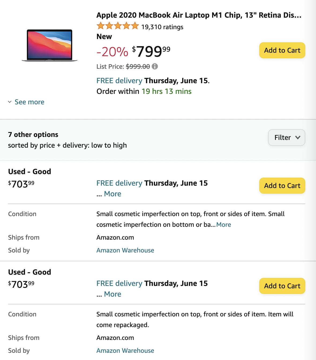Click the 19,310 ratings link
The height and width of the screenshot is (360, 316).
pyautogui.click(x=162, y=27)
